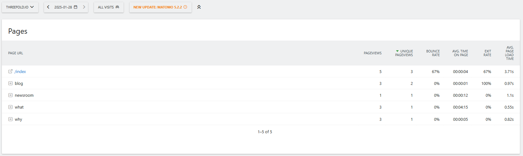Sort by Avg. Page Load Time column

click(509, 53)
